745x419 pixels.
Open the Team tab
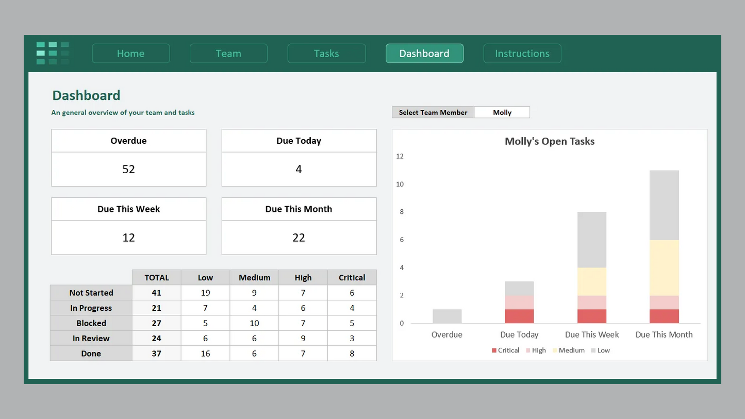pos(228,54)
